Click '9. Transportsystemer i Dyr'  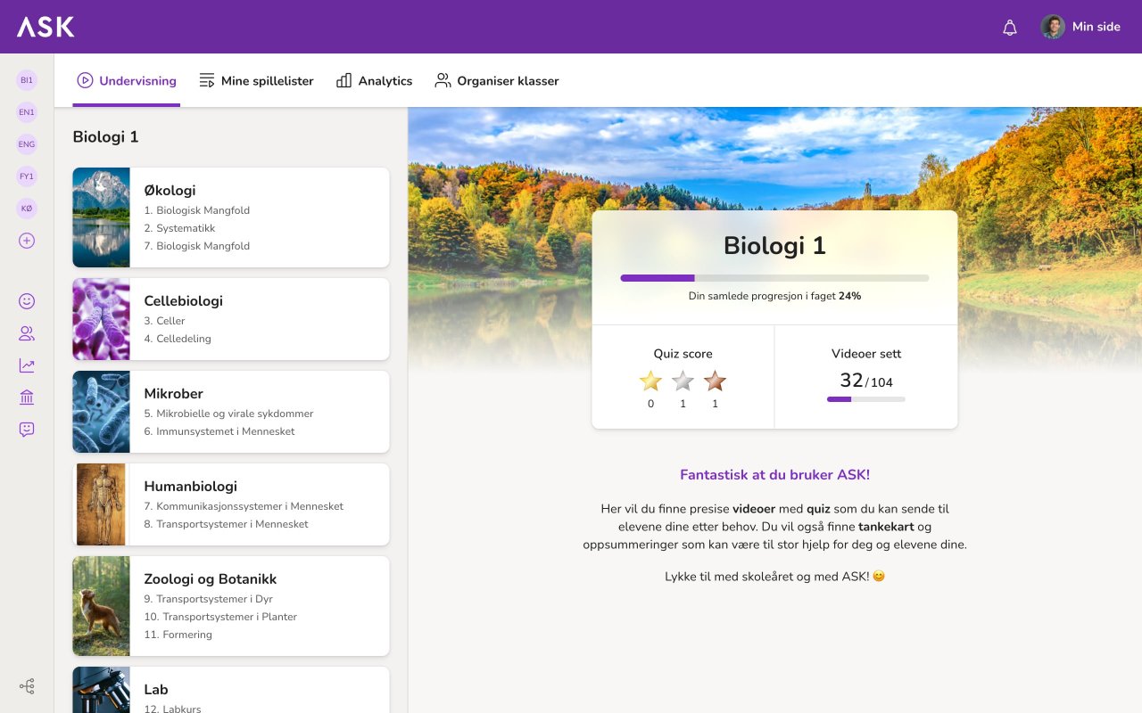208,599
